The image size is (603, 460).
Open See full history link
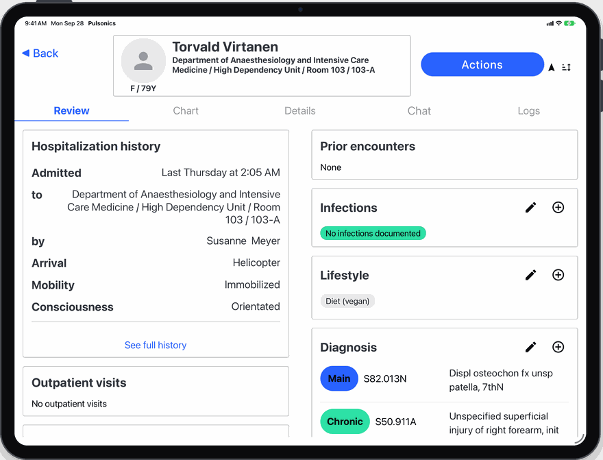tap(156, 345)
